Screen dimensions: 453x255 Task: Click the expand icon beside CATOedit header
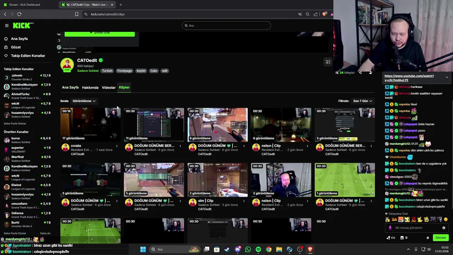point(328,62)
